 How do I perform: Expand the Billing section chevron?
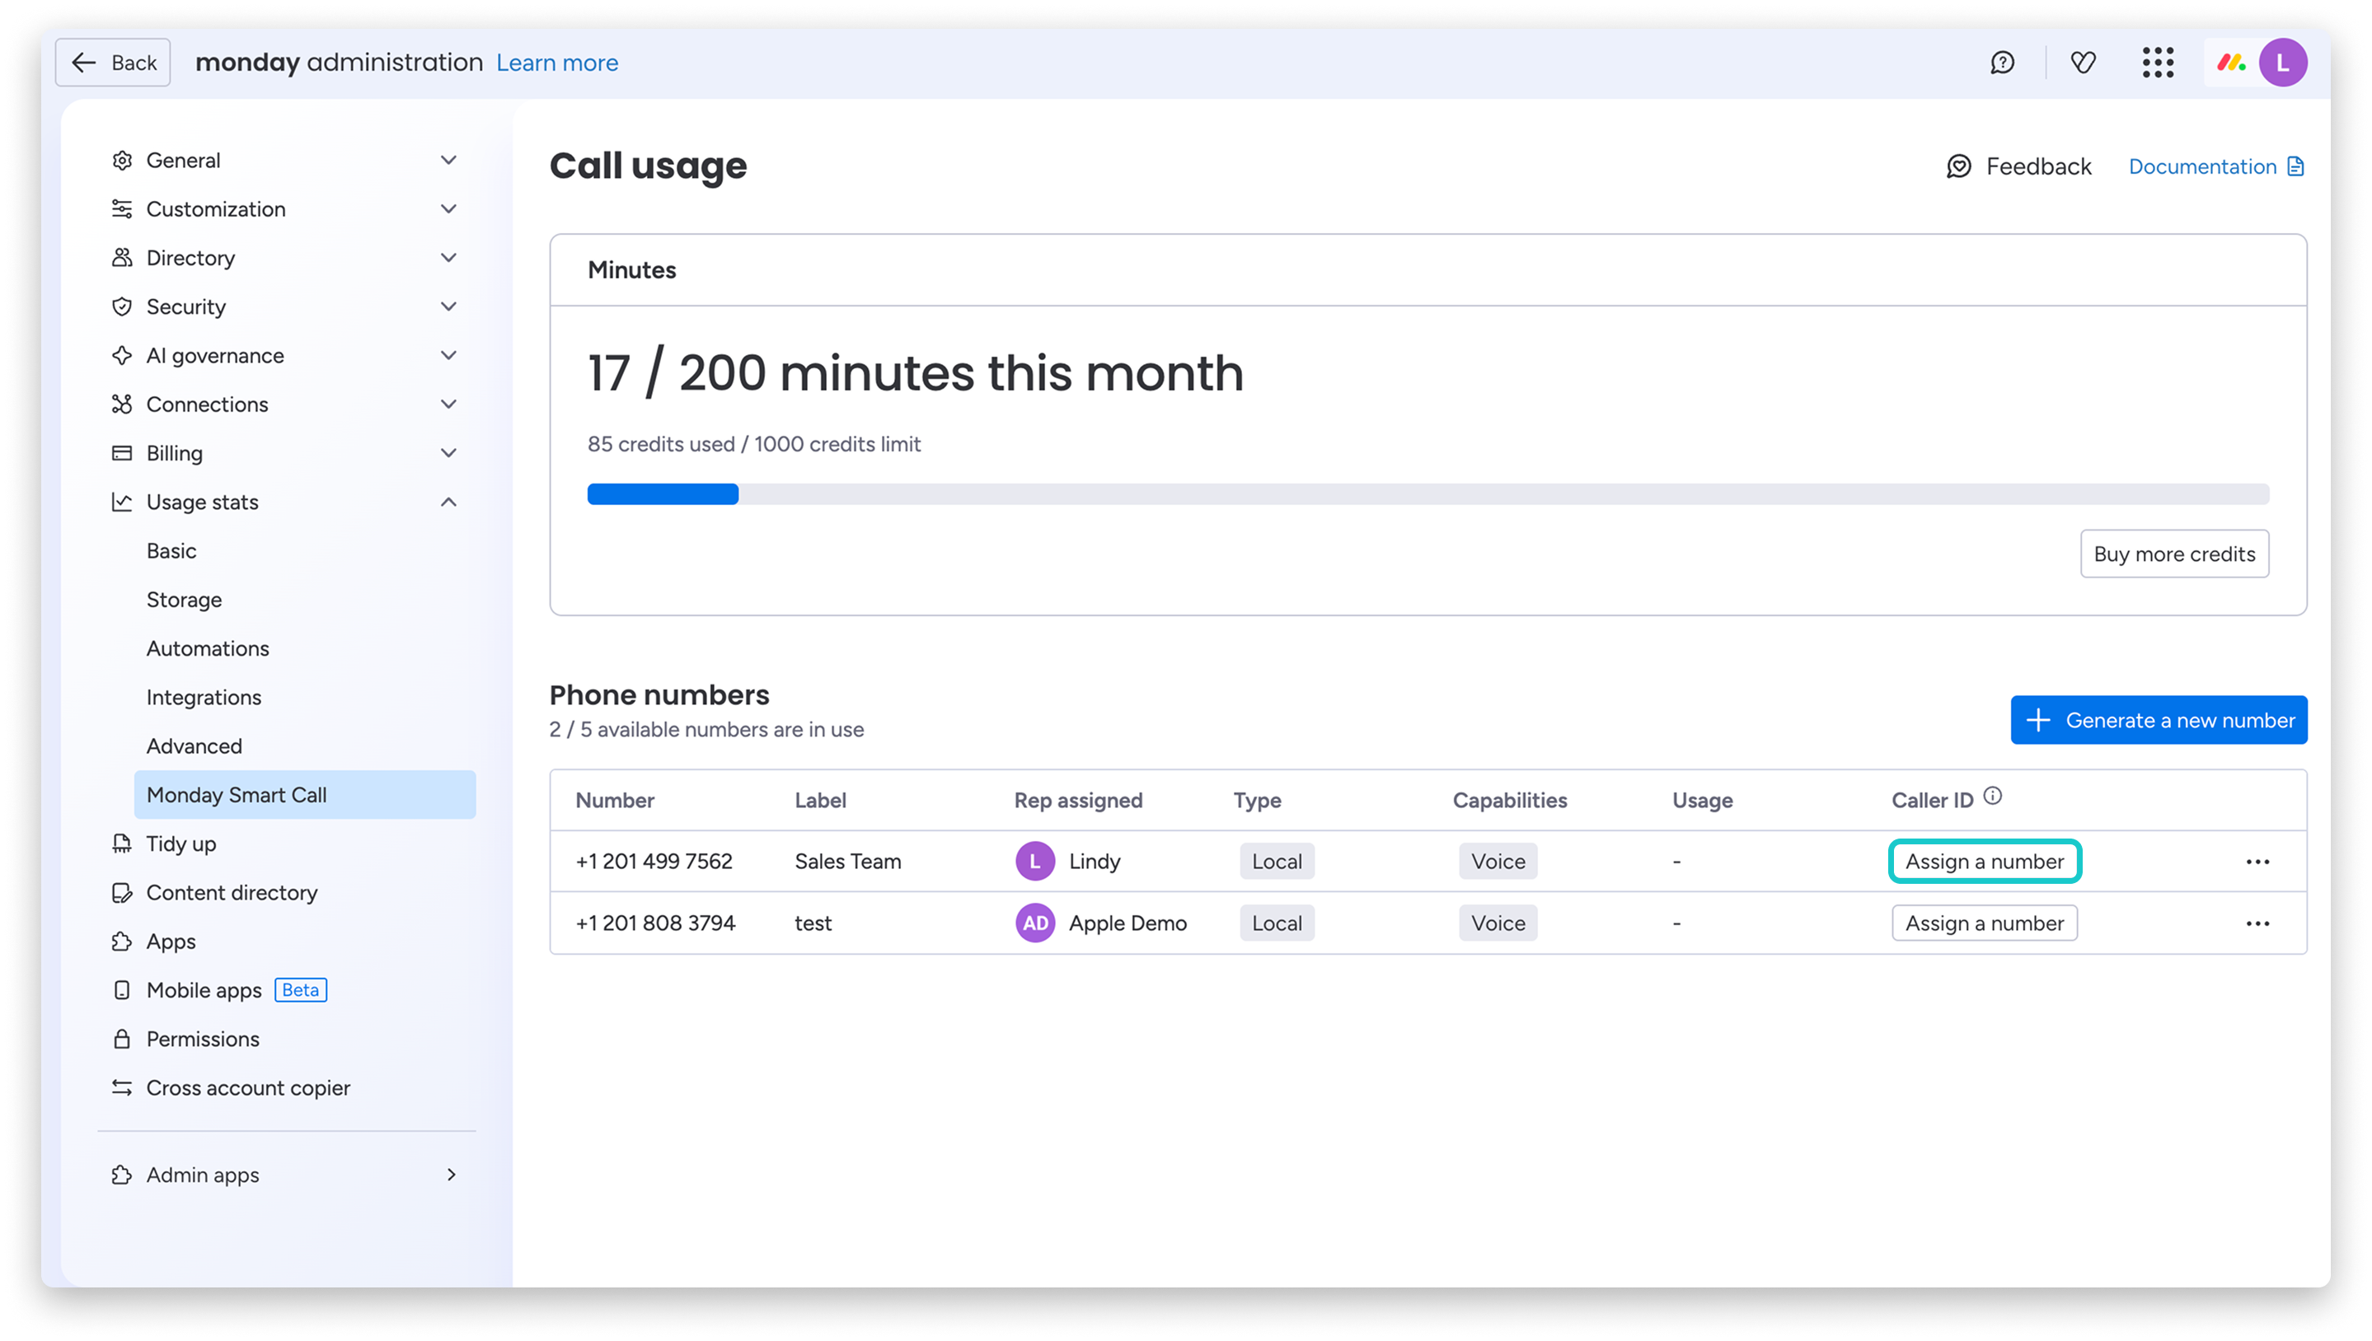point(449,453)
